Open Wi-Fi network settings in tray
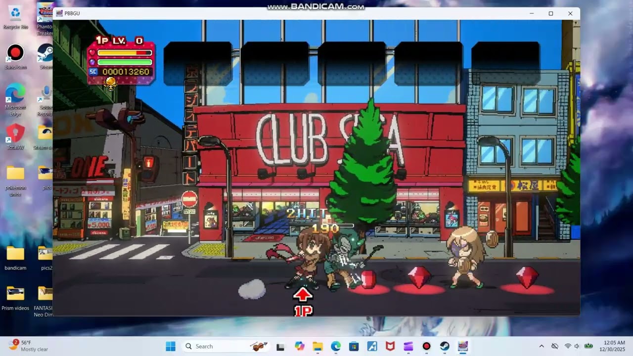Viewport: 633px width, 356px height. click(x=568, y=346)
